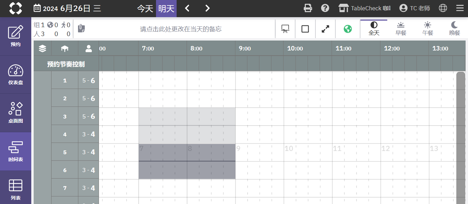
Task: Open 桌面图 floor plan in sidebar
Action: (x=15, y=113)
